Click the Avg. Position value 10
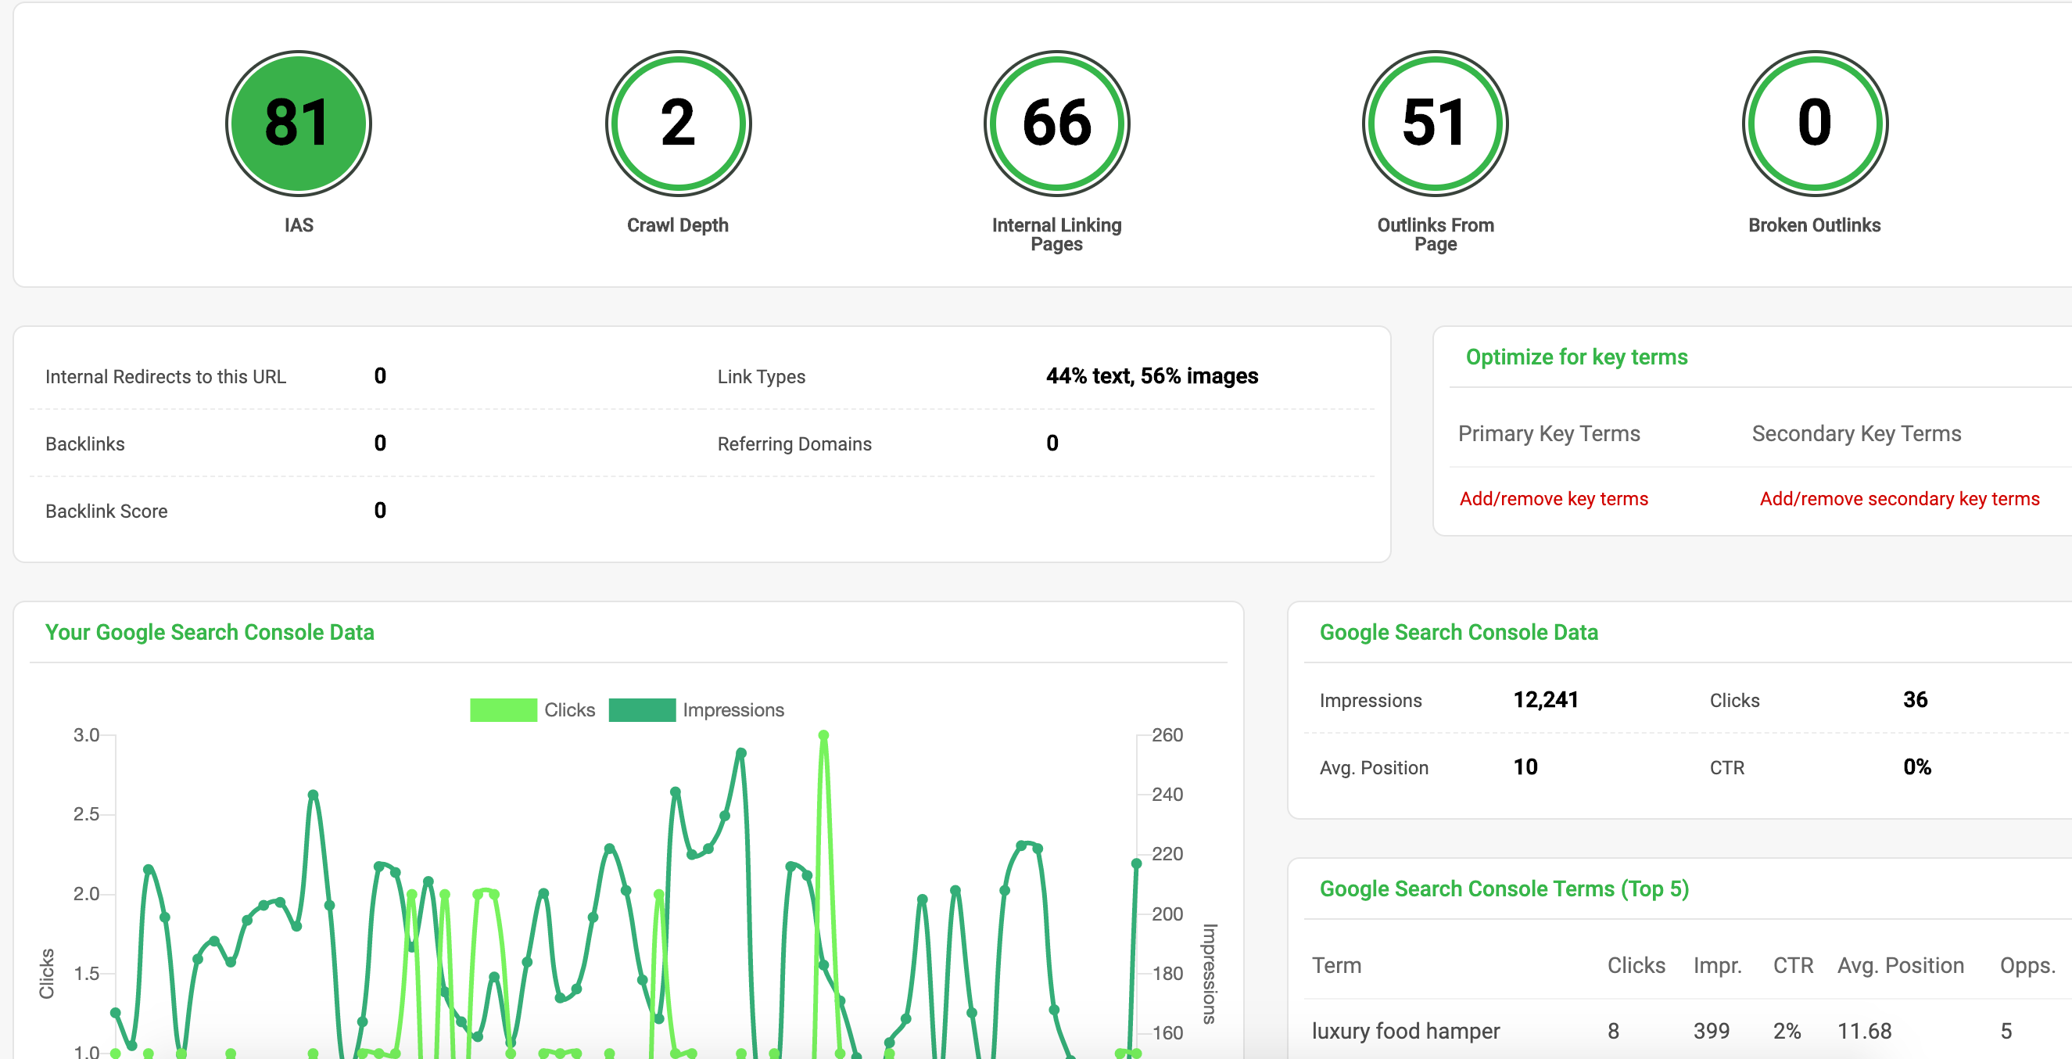The image size is (2072, 1059). coord(1525,767)
